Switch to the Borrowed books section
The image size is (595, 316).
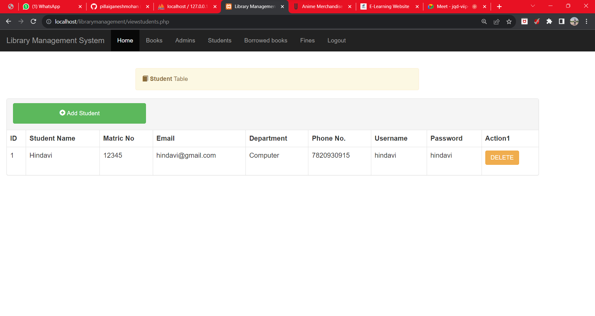[x=266, y=40]
